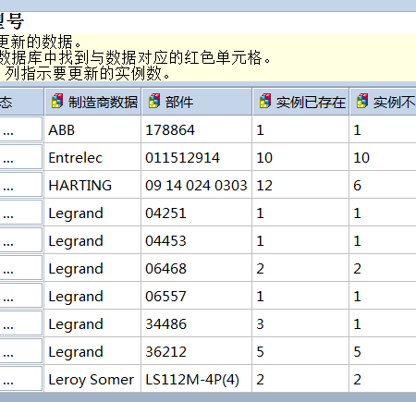Image resolution: width=416 pixels, height=402 pixels.
Task: Click ellipsis button in Legrand 34486 row
Action: point(20,323)
